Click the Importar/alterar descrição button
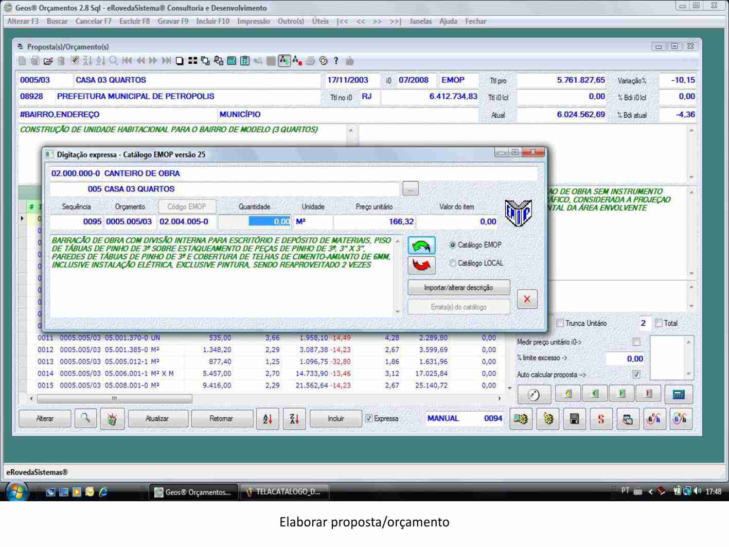 [458, 288]
